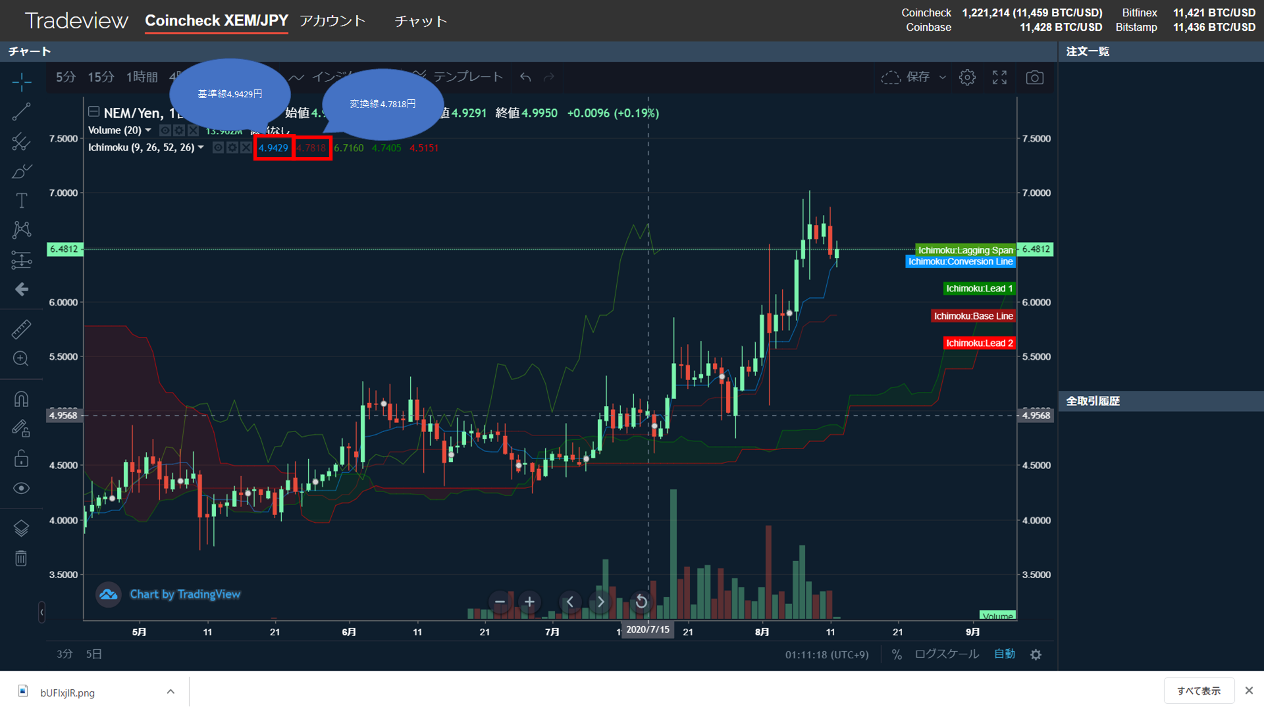Viewport: 1264px width, 711px height.
Task: Switch chart interval to 1時間
Action: point(142,77)
